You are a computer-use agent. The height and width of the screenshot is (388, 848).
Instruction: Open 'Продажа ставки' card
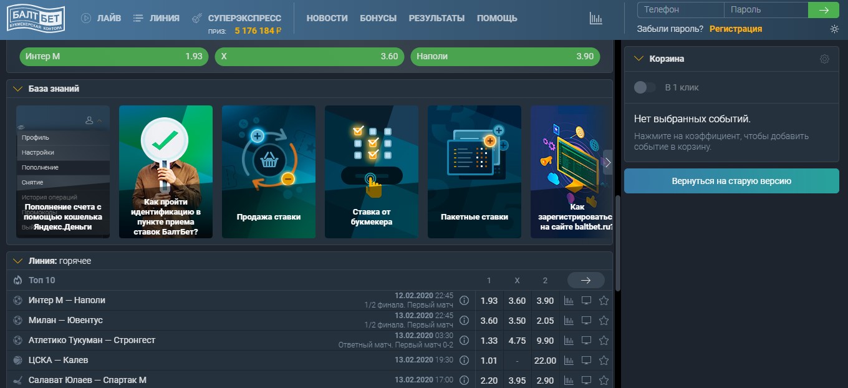click(x=269, y=172)
